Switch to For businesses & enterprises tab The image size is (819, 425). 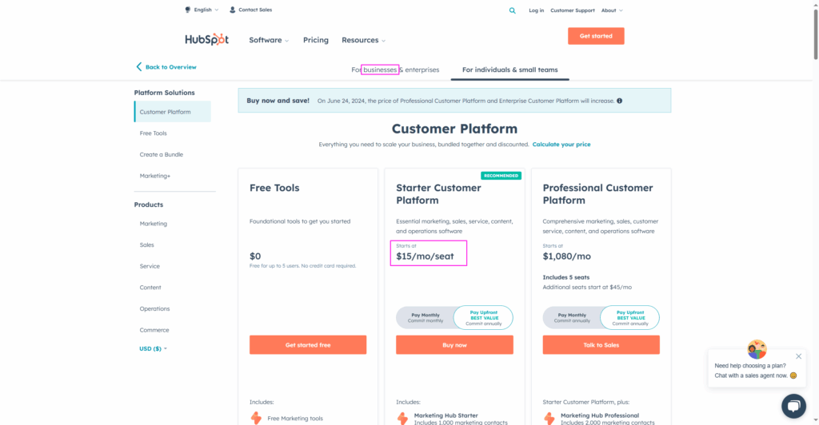395,70
